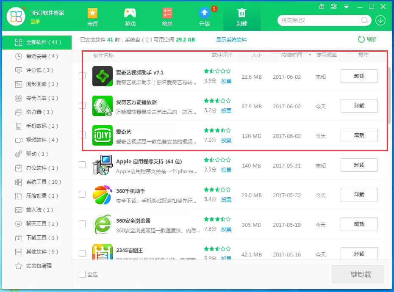The width and height of the screenshot is (394, 292).
Task: Select 办公软件 (1) category
Action: (x=37, y=168)
